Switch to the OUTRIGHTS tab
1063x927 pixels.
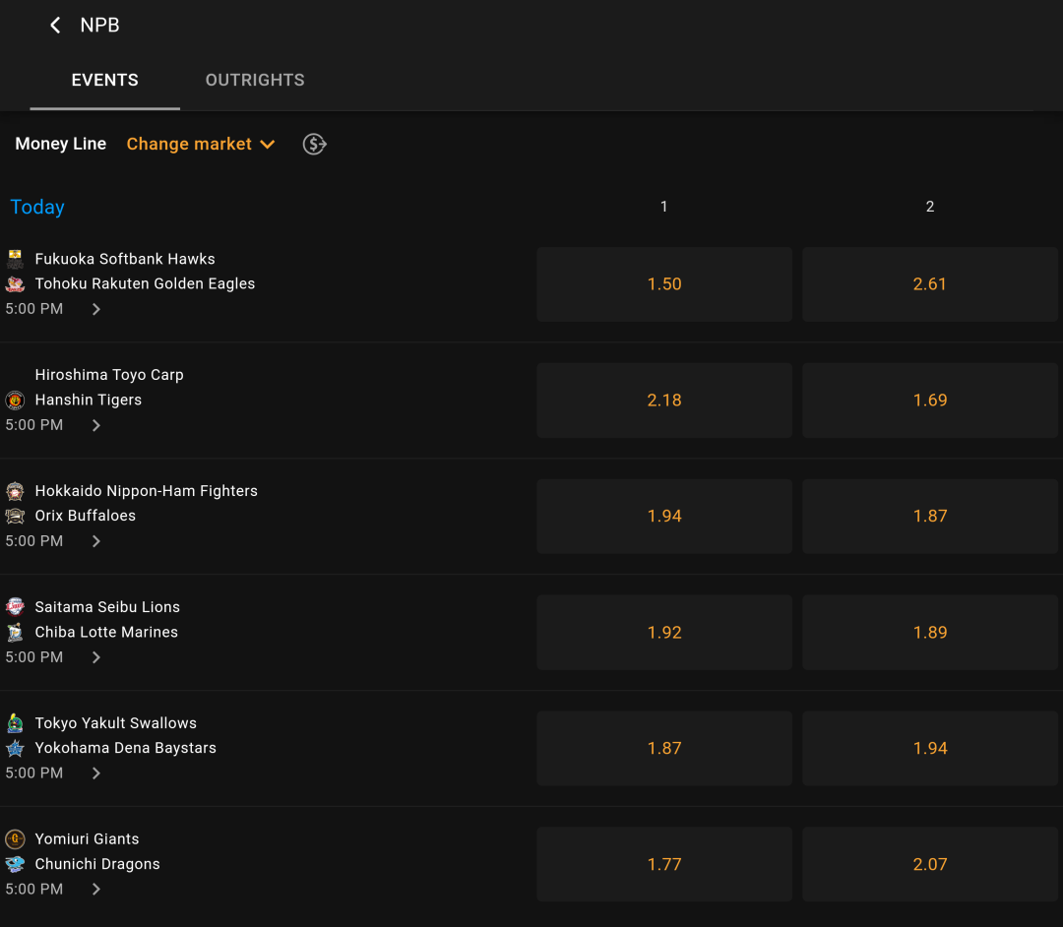pos(255,80)
